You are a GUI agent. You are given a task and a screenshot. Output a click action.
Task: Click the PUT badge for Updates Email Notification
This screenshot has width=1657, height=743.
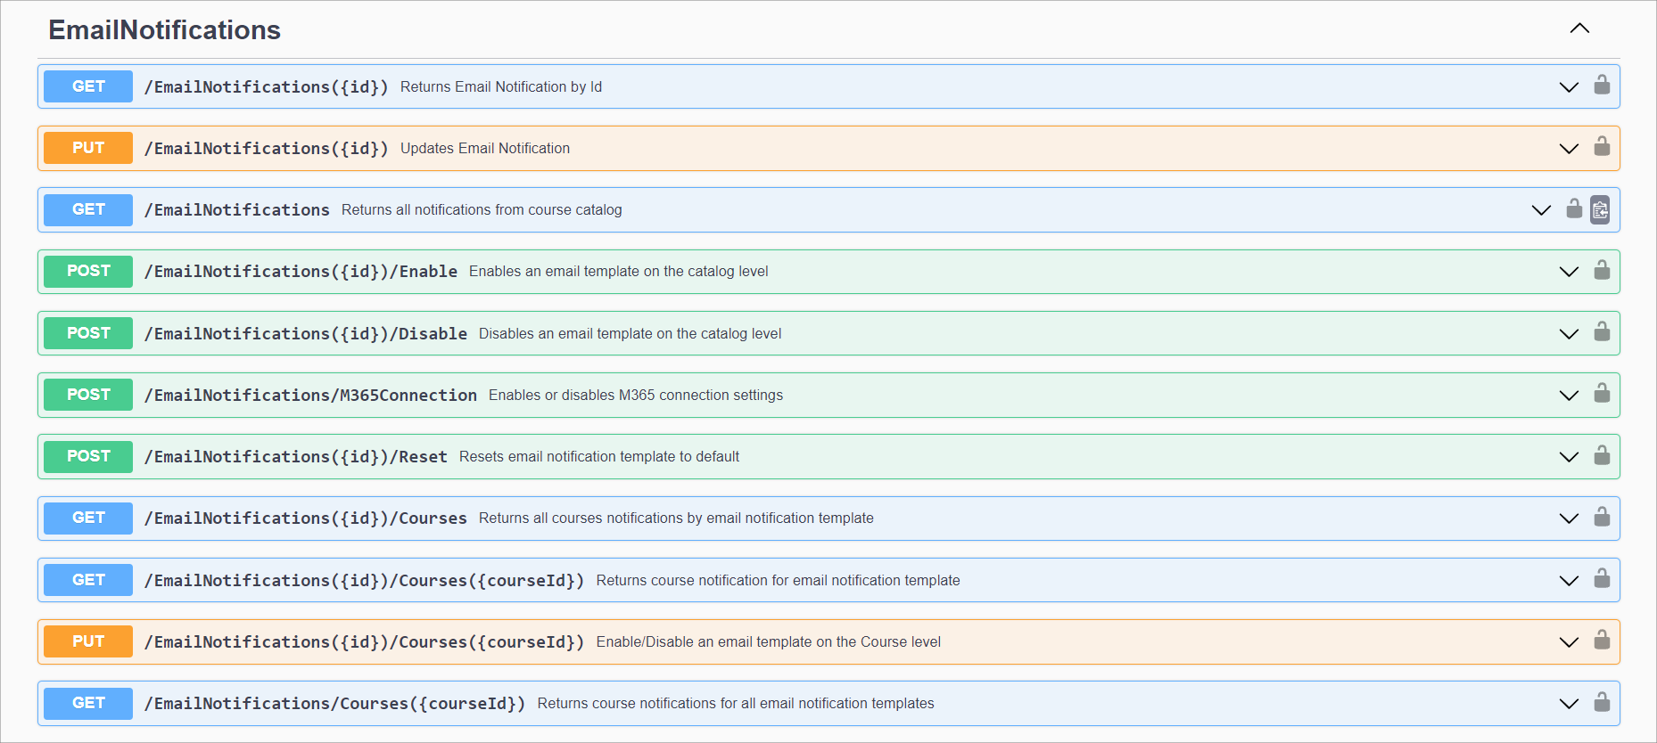(x=88, y=148)
